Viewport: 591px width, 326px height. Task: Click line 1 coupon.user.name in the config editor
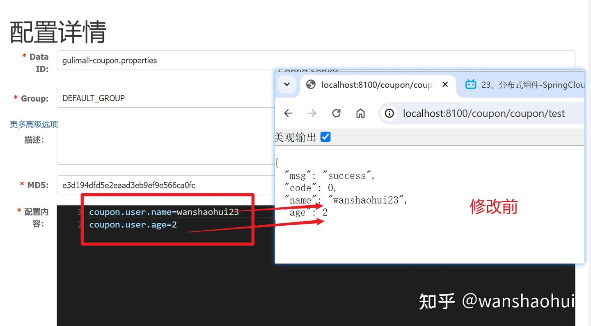click(x=163, y=212)
